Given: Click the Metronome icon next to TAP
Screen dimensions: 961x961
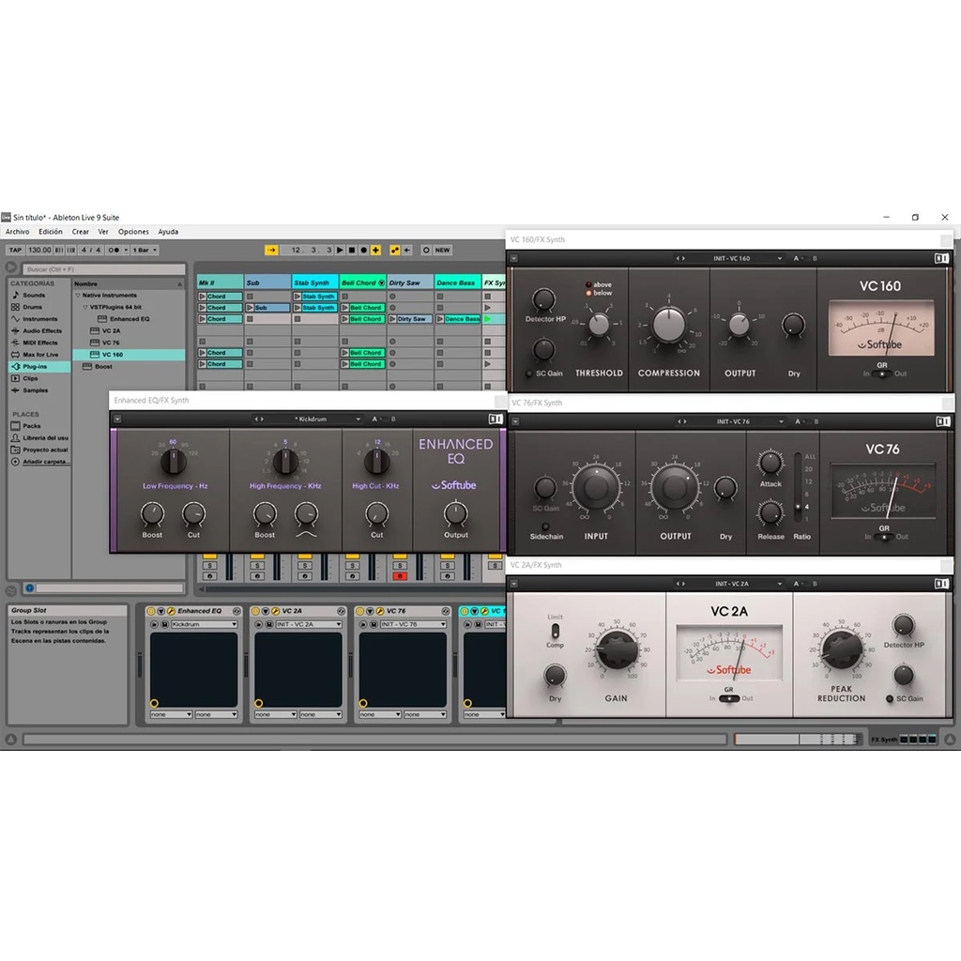Looking at the screenshot, I should click(x=114, y=251).
